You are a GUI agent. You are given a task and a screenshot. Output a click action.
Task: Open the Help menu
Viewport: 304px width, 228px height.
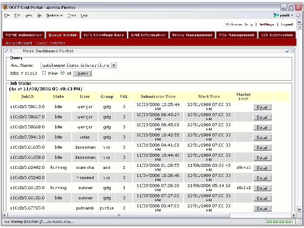click(x=84, y=16)
